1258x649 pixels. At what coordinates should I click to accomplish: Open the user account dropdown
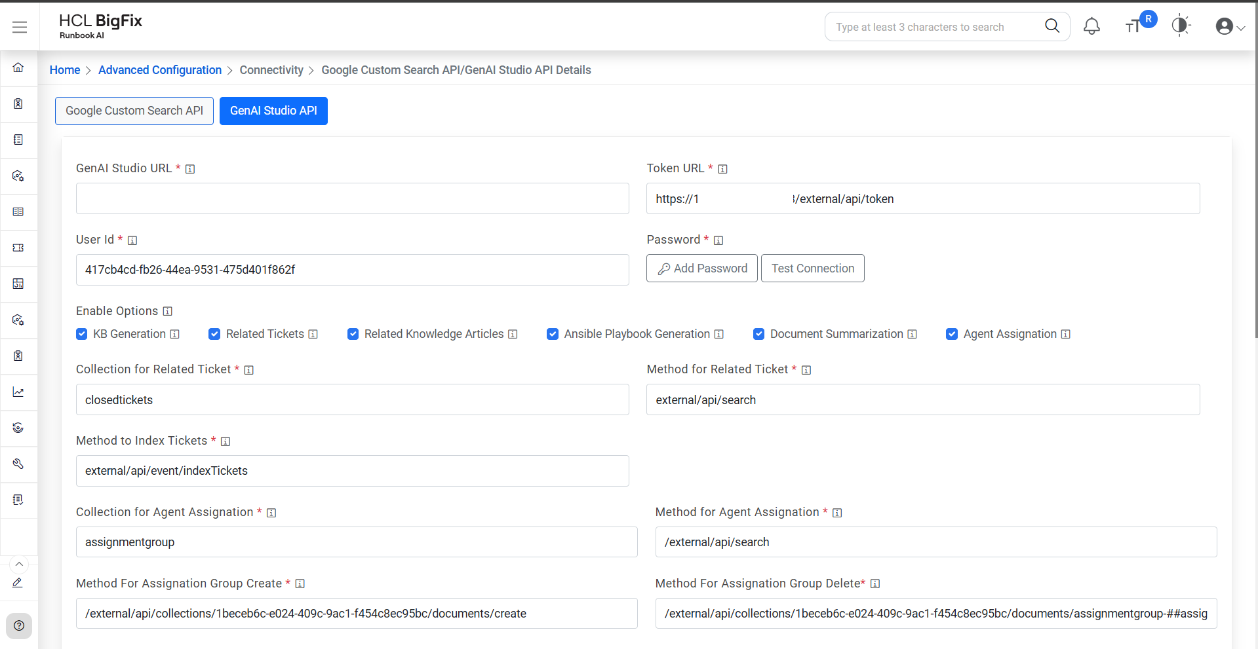click(x=1230, y=27)
